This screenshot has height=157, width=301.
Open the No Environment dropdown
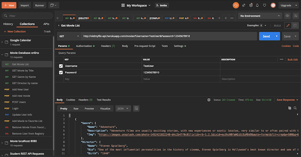pyautogui.click(x=260, y=16)
